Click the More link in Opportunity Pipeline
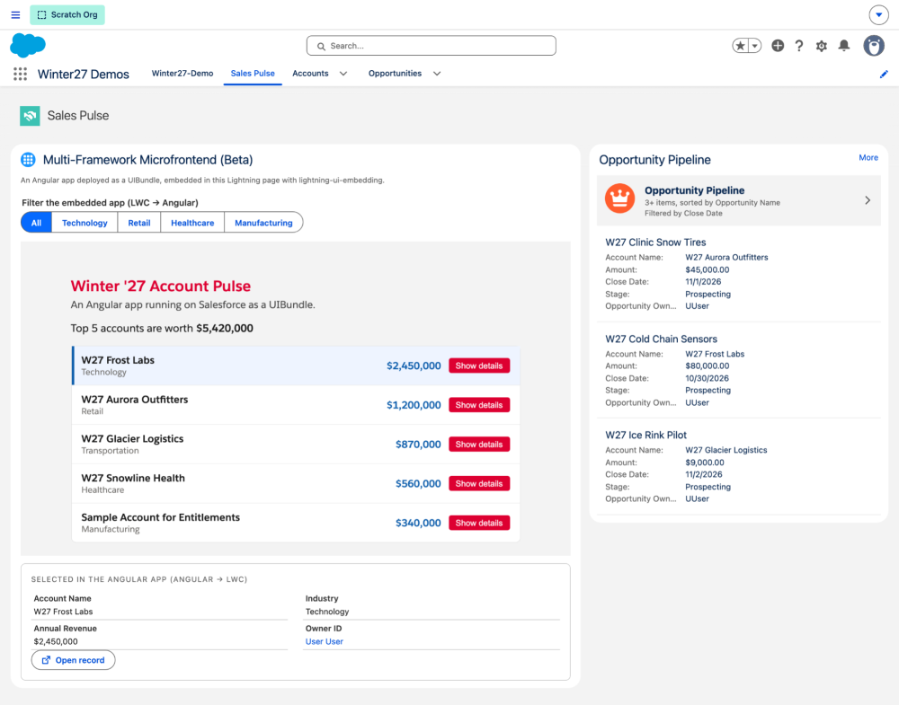 [x=868, y=157]
